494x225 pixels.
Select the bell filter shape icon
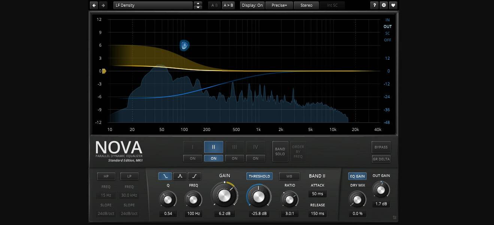[x=180, y=176]
